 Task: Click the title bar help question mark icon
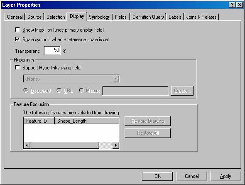pyautogui.click(x=232, y=5)
